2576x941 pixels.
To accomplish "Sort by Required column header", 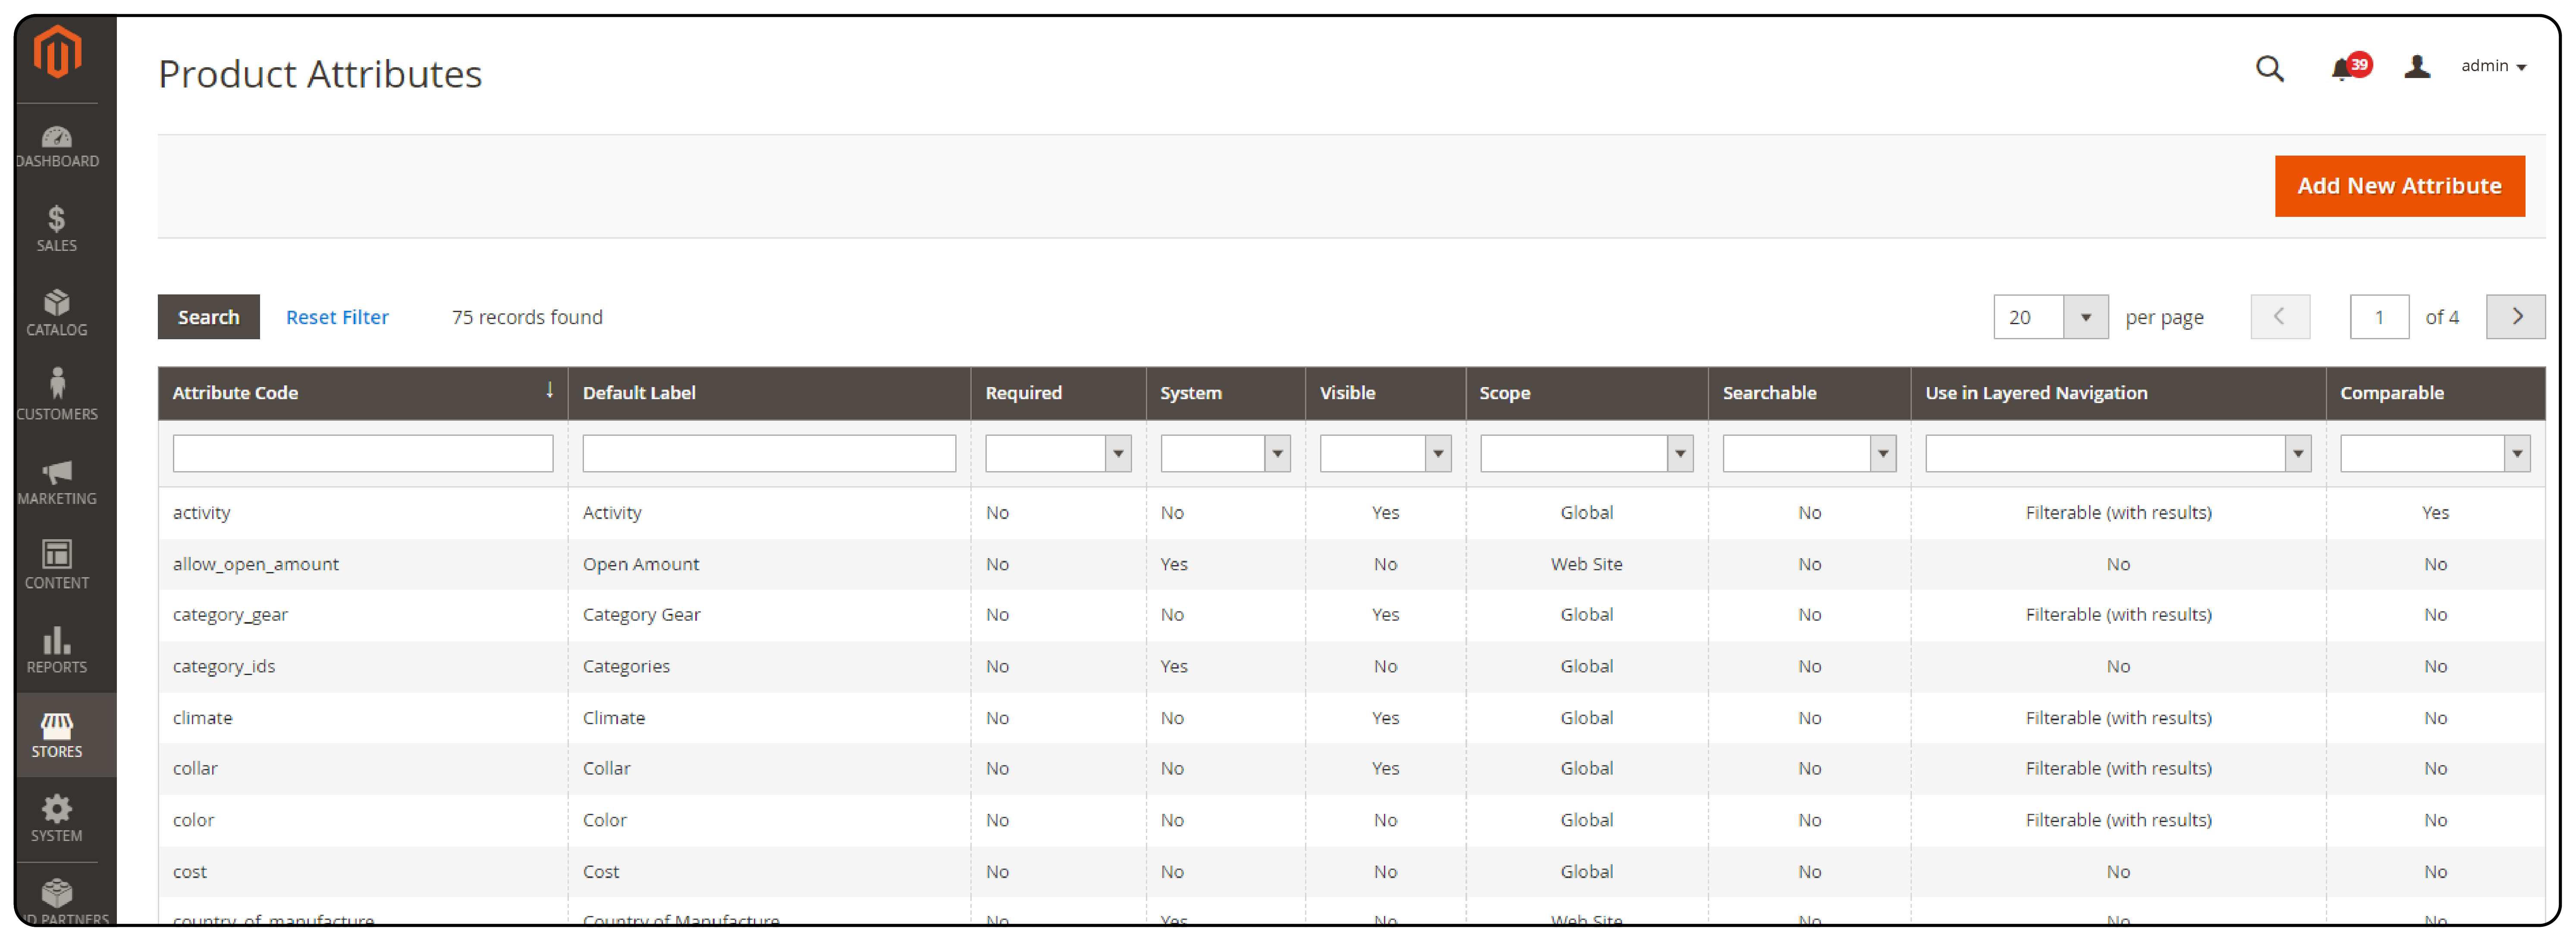I will (1058, 393).
